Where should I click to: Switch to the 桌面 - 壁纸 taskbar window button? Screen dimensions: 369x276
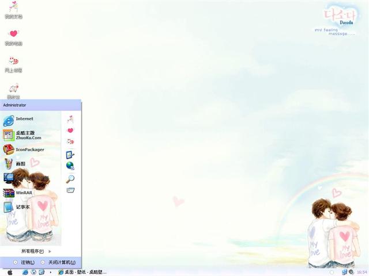[x=82, y=272]
